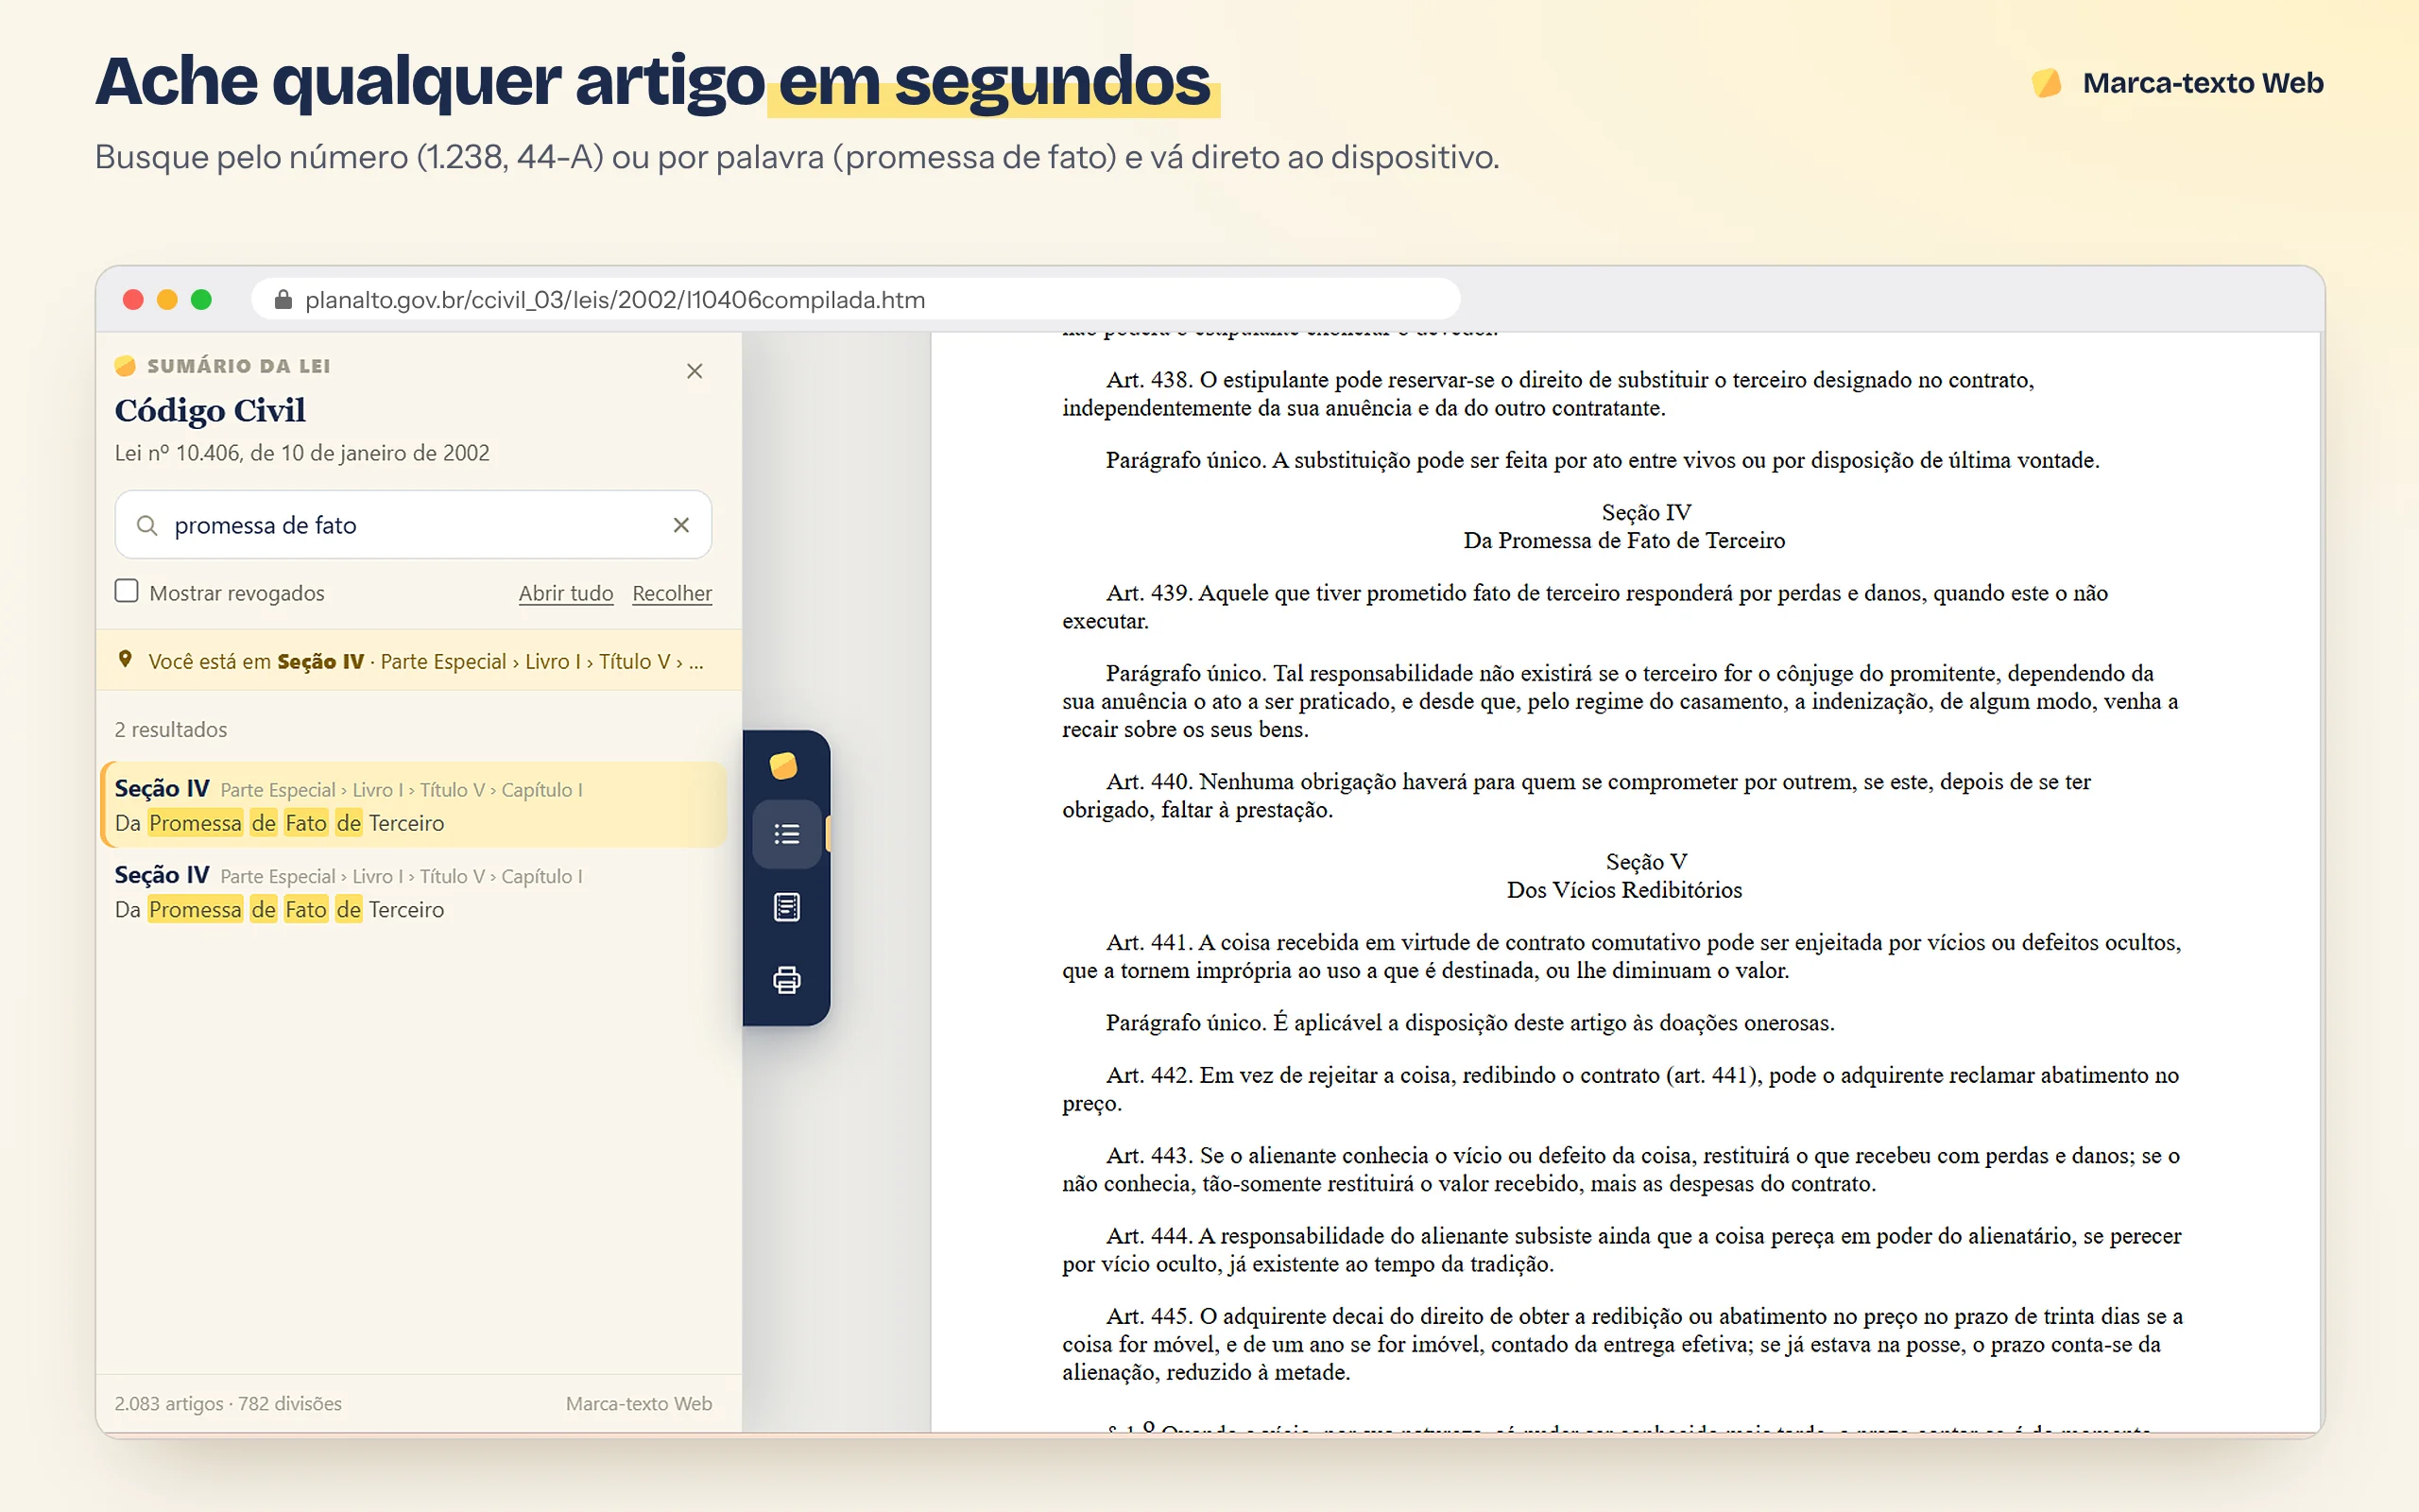Click the yellow icon beside 'SUMÁRIO DA LEI'
The width and height of the screenshot is (2419, 1512).
pyautogui.click(x=125, y=366)
